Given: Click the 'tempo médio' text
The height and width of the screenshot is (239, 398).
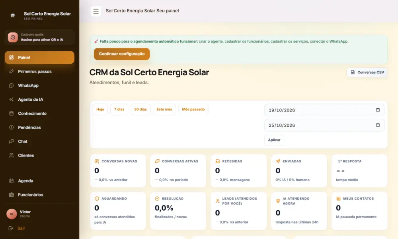Looking at the screenshot, I should pyautogui.click(x=347, y=180).
